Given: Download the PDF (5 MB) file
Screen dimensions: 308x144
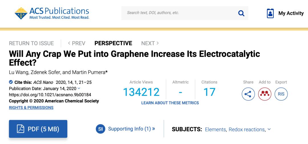Looking at the screenshot, I should coord(38,129).
